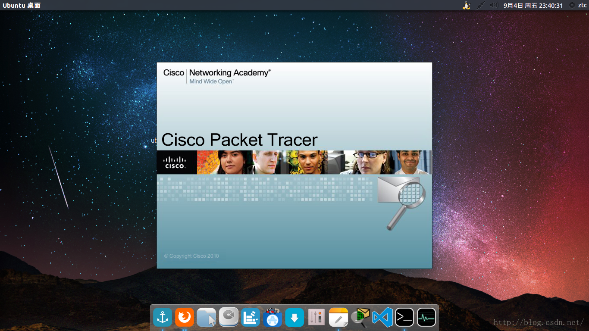Open the network connection indicator
The width and height of the screenshot is (589, 331).
[480, 5]
